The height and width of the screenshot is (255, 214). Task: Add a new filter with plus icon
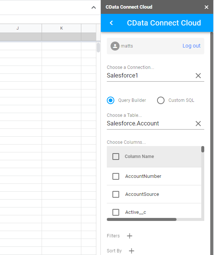pyautogui.click(x=130, y=236)
